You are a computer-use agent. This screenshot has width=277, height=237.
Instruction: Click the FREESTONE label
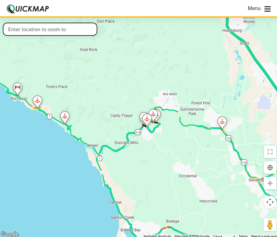(208, 201)
